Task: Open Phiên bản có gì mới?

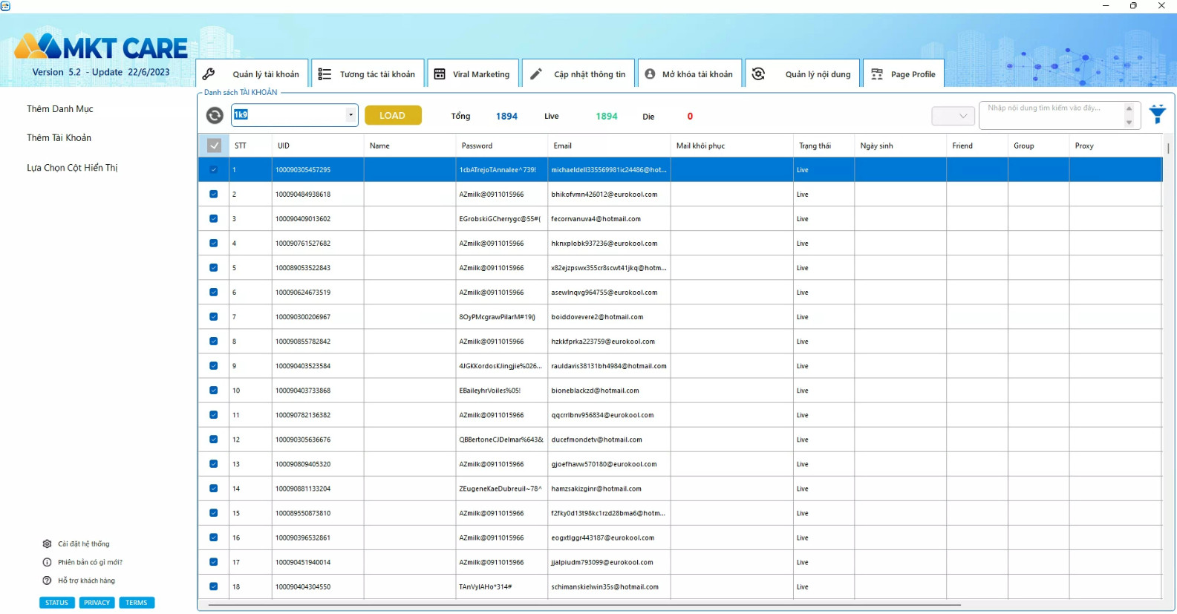Action: click(x=90, y=562)
